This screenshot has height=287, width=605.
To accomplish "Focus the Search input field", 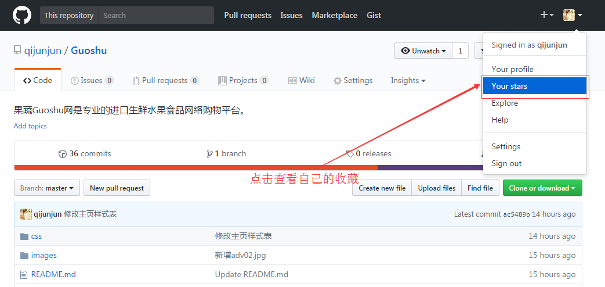I will coord(156,16).
